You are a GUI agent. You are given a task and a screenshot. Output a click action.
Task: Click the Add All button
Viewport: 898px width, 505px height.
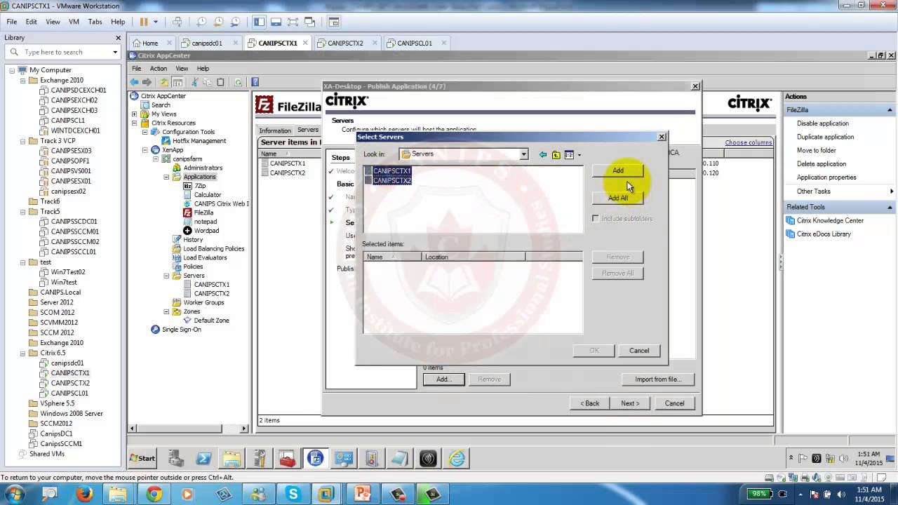tap(617, 198)
